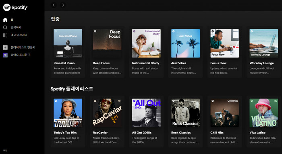Viewport: 282px width, 154px height.
Task: Click the 집중 section heading
Action: [55, 19]
